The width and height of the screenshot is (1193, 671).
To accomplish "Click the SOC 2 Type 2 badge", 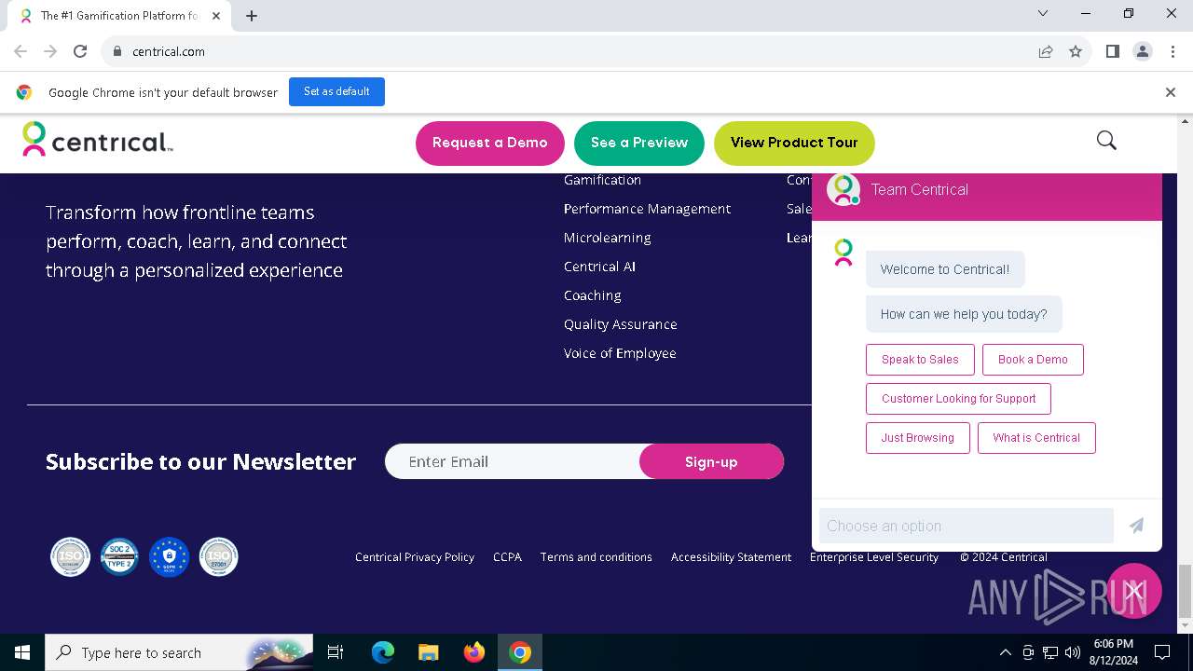I will coord(119,557).
